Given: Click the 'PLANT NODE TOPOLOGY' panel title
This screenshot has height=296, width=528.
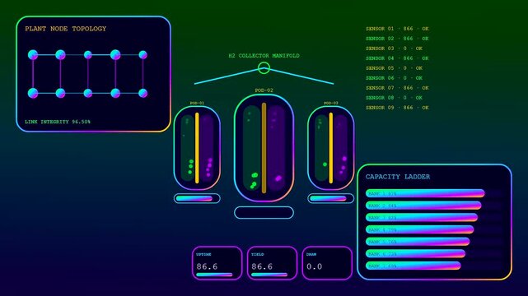Looking at the screenshot, I should pyautogui.click(x=66, y=29).
